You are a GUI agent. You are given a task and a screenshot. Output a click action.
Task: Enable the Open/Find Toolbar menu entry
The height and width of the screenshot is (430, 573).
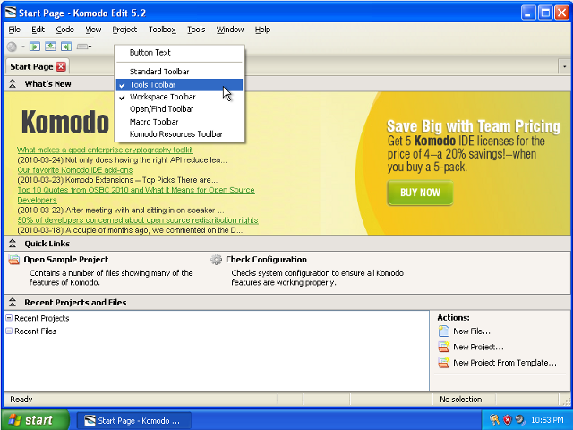tap(179, 109)
